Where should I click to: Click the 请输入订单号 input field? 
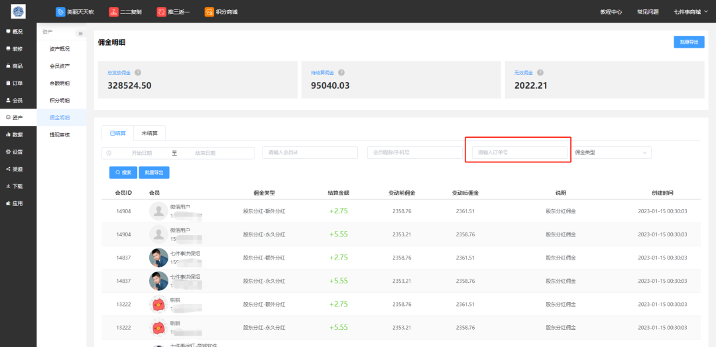pyautogui.click(x=519, y=153)
